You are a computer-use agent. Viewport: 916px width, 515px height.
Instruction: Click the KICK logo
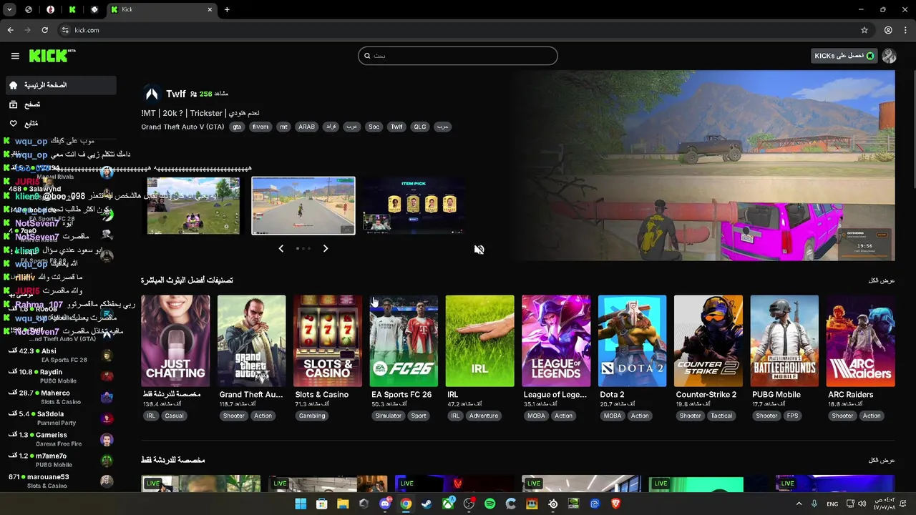52,56
